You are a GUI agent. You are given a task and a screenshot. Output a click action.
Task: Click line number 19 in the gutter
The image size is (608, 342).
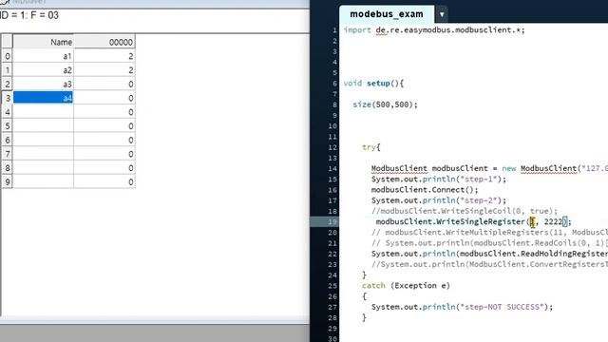pos(332,221)
